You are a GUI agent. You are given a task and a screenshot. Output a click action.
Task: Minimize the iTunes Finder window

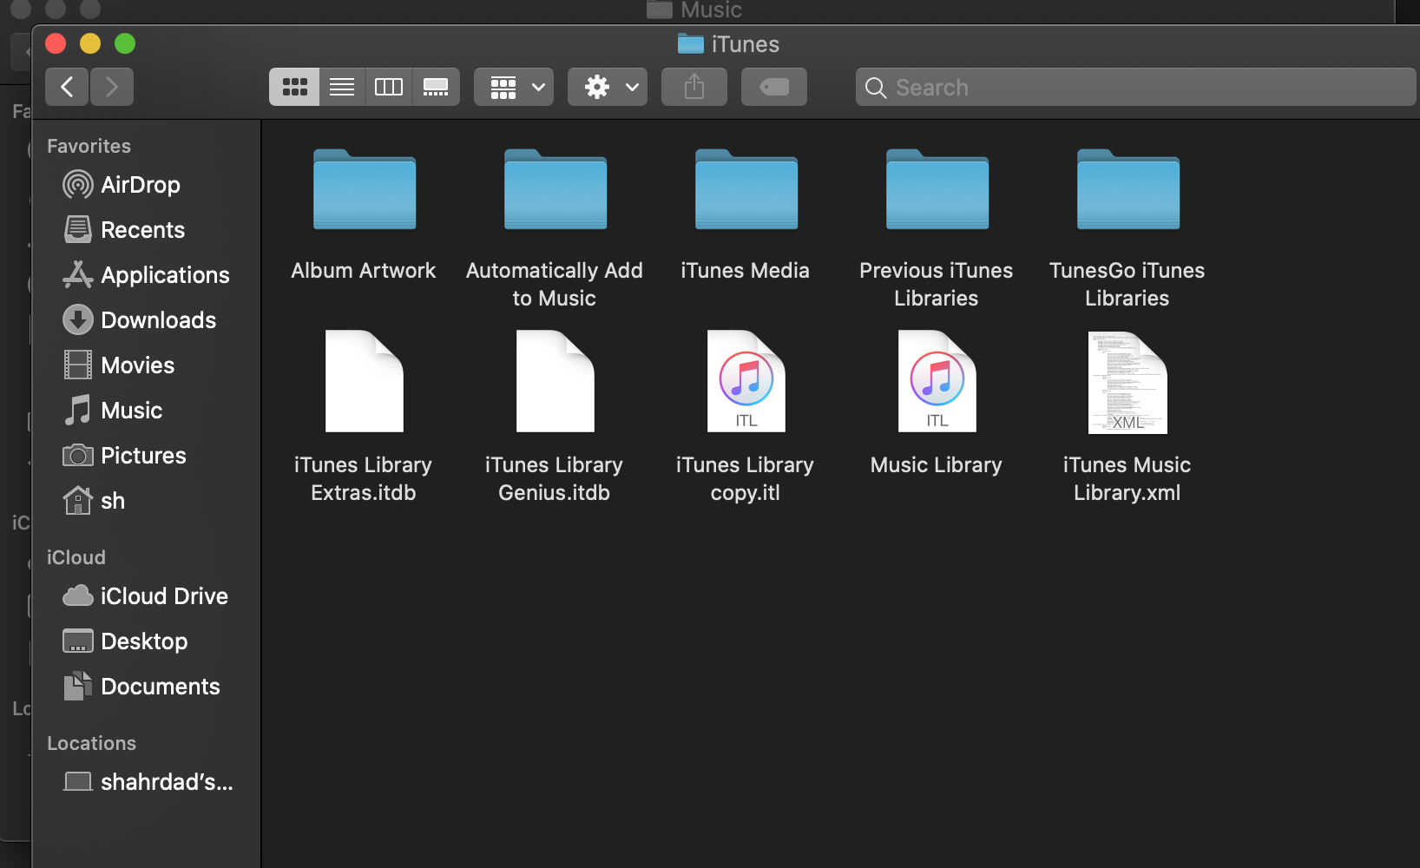click(90, 43)
